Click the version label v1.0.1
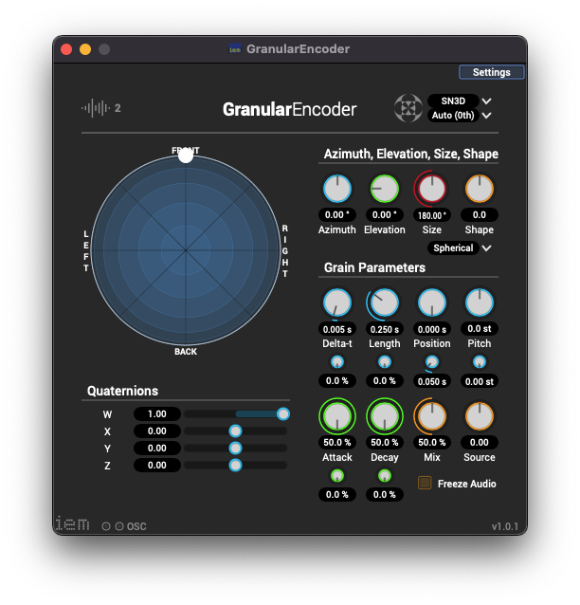The width and height of the screenshot is (580, 605). coord(505,526)
